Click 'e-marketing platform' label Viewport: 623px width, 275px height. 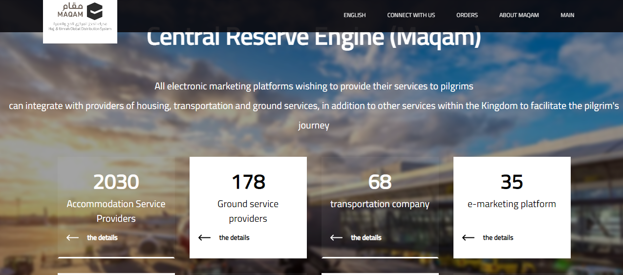pos(512,204)
